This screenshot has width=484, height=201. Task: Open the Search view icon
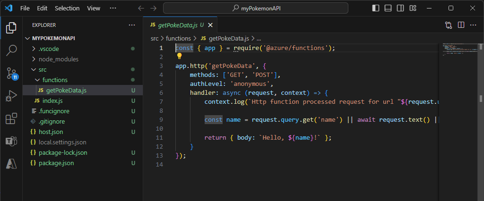pyautogui.click(x=11, y=50)
